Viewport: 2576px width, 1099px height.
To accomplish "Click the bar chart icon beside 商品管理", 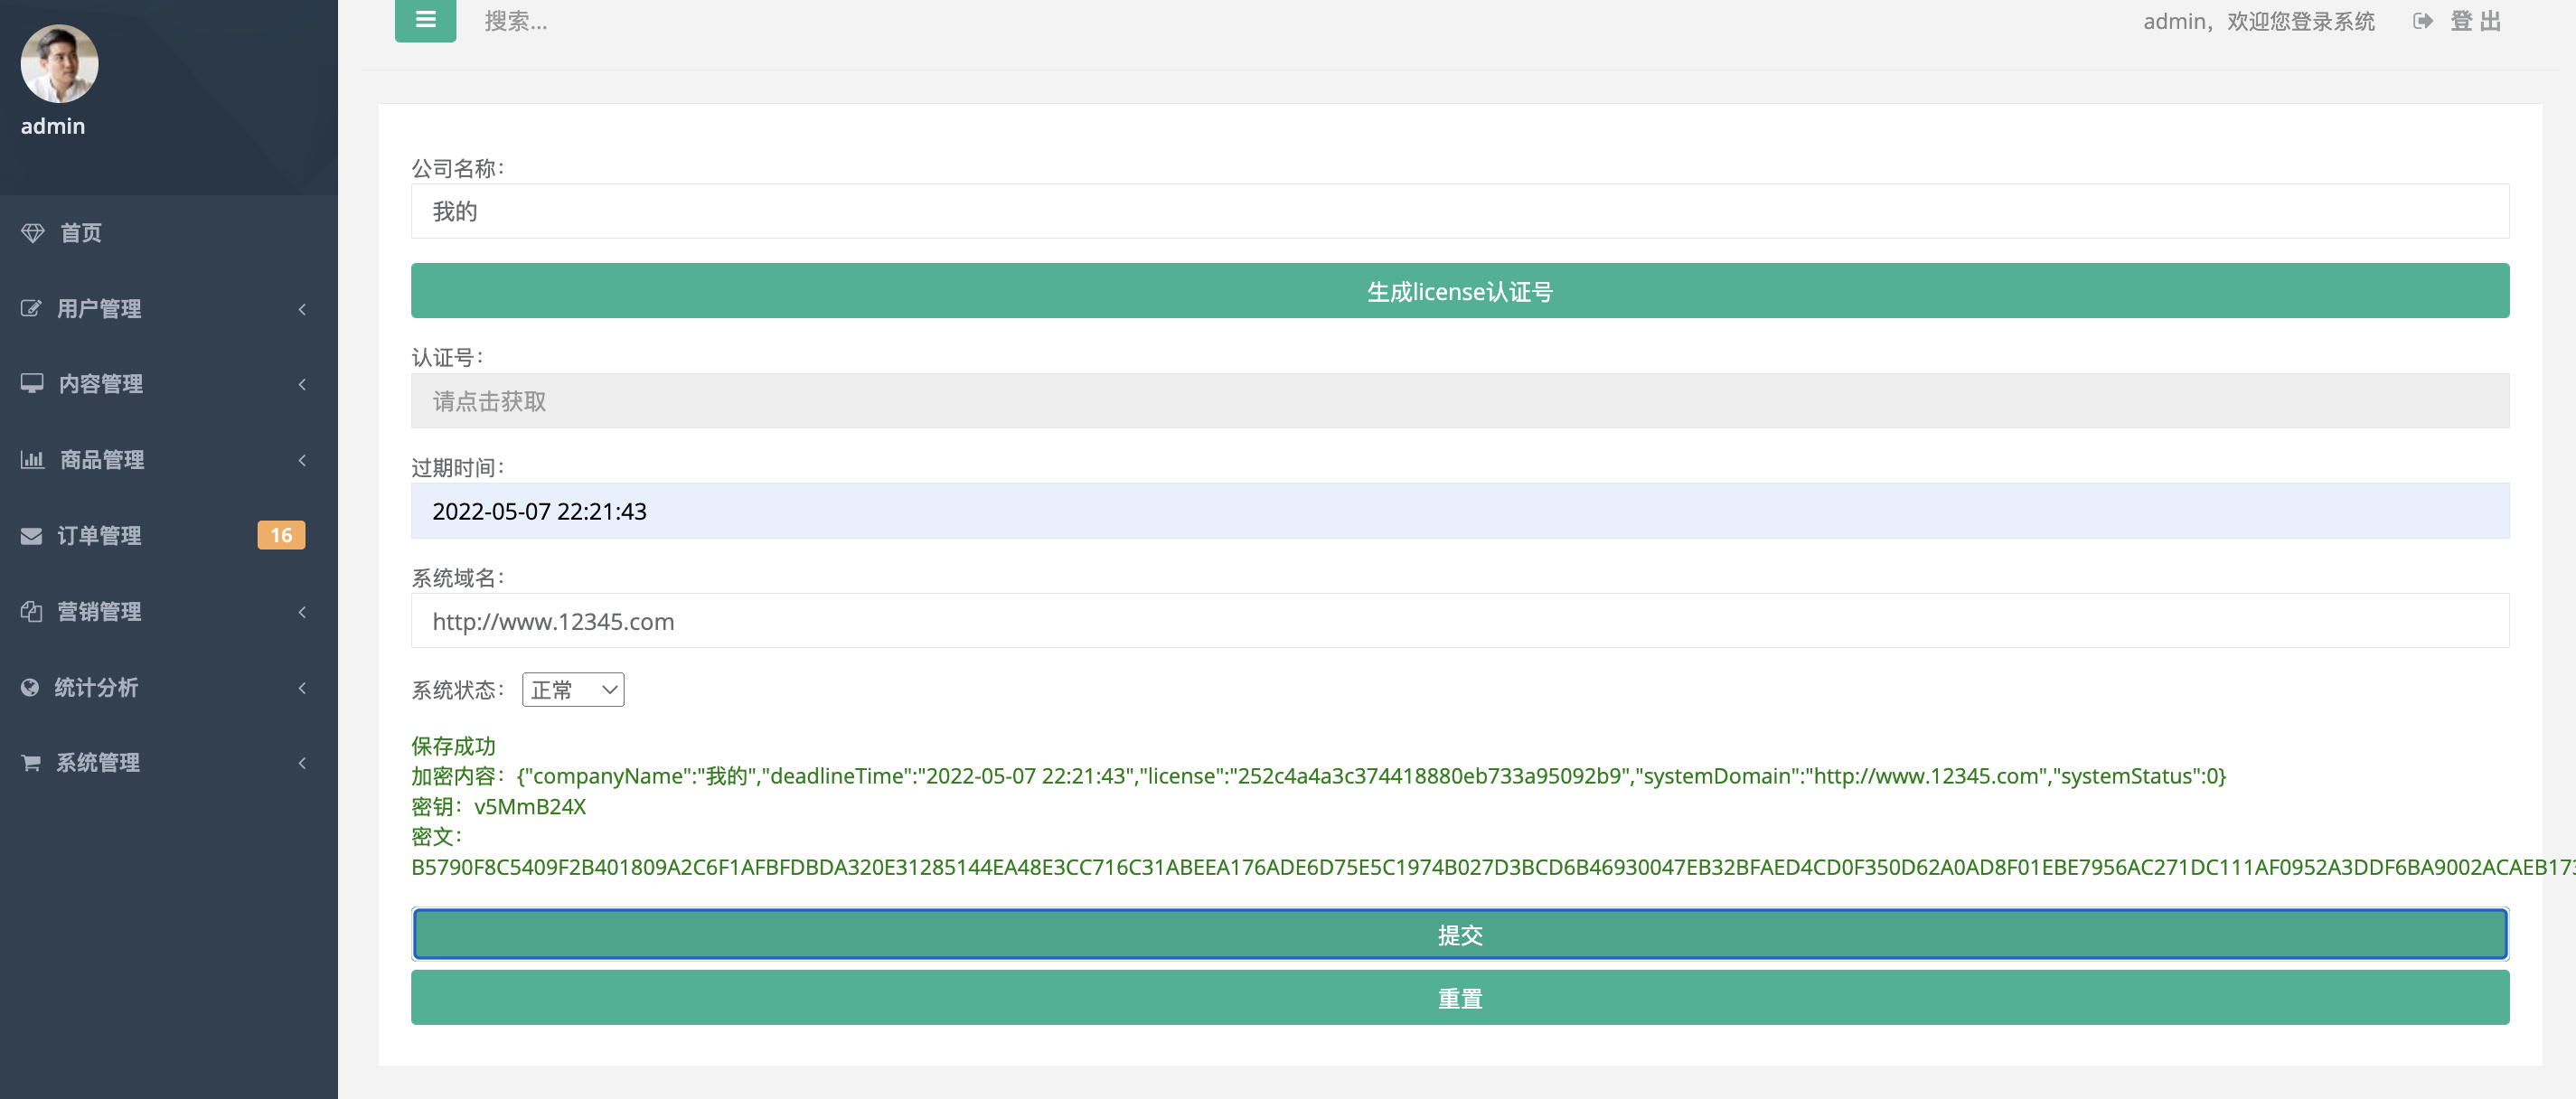I will click(x=32, y=460).
